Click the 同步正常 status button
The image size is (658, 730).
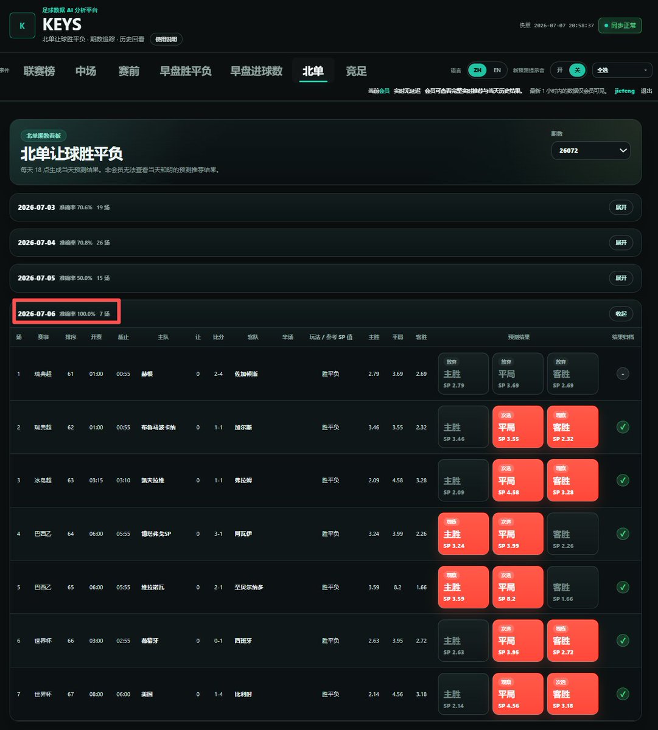pos(620,26)
